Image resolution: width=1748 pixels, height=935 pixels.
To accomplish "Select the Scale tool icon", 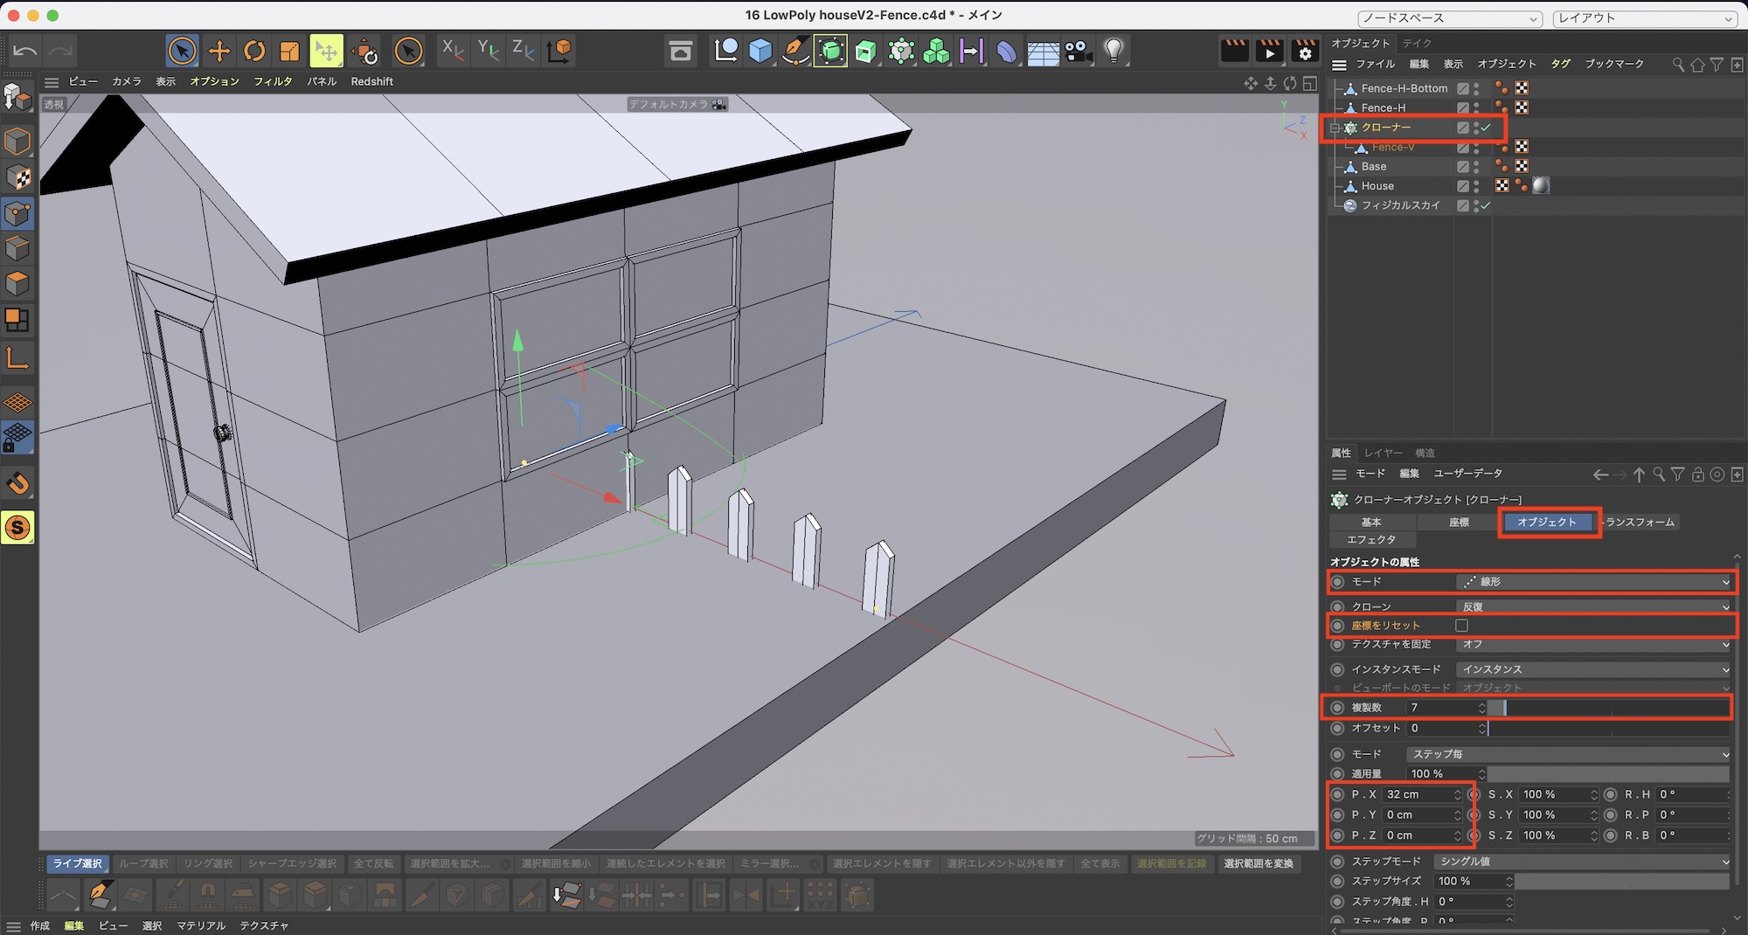I will 289,52.
